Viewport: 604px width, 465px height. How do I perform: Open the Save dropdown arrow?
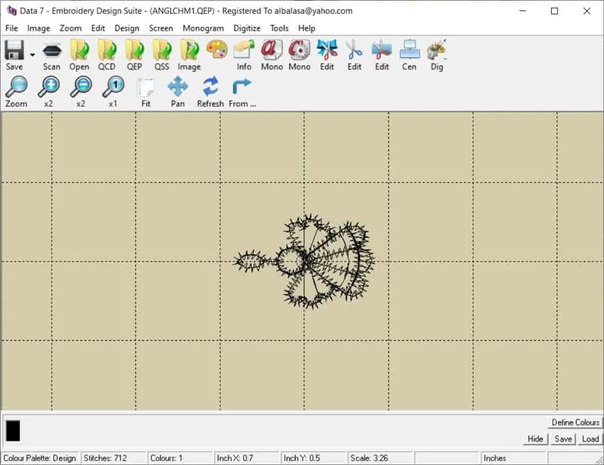point(32,55)
